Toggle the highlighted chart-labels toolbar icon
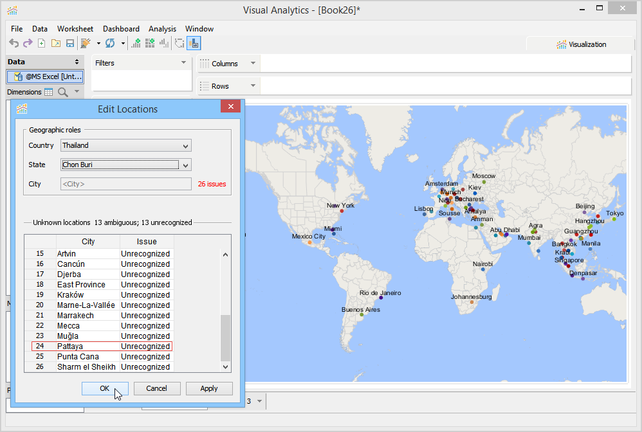The width and height of the screenshot is (642, 432). 194,43
